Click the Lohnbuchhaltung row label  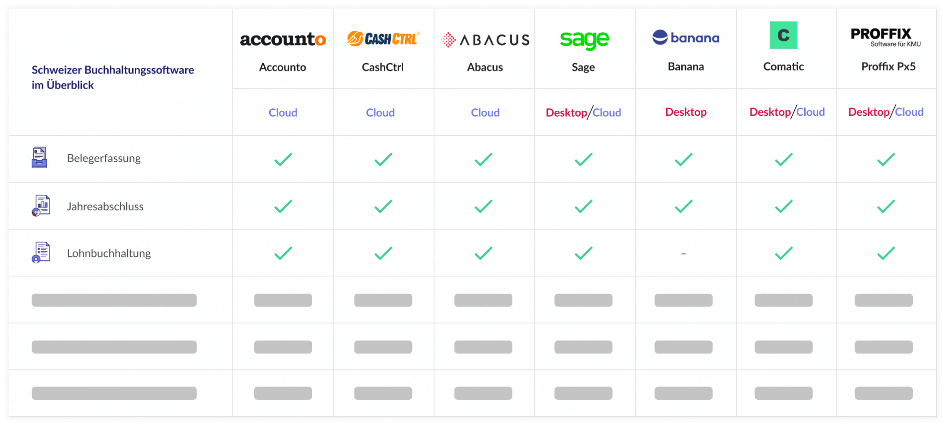coord(109,253)
